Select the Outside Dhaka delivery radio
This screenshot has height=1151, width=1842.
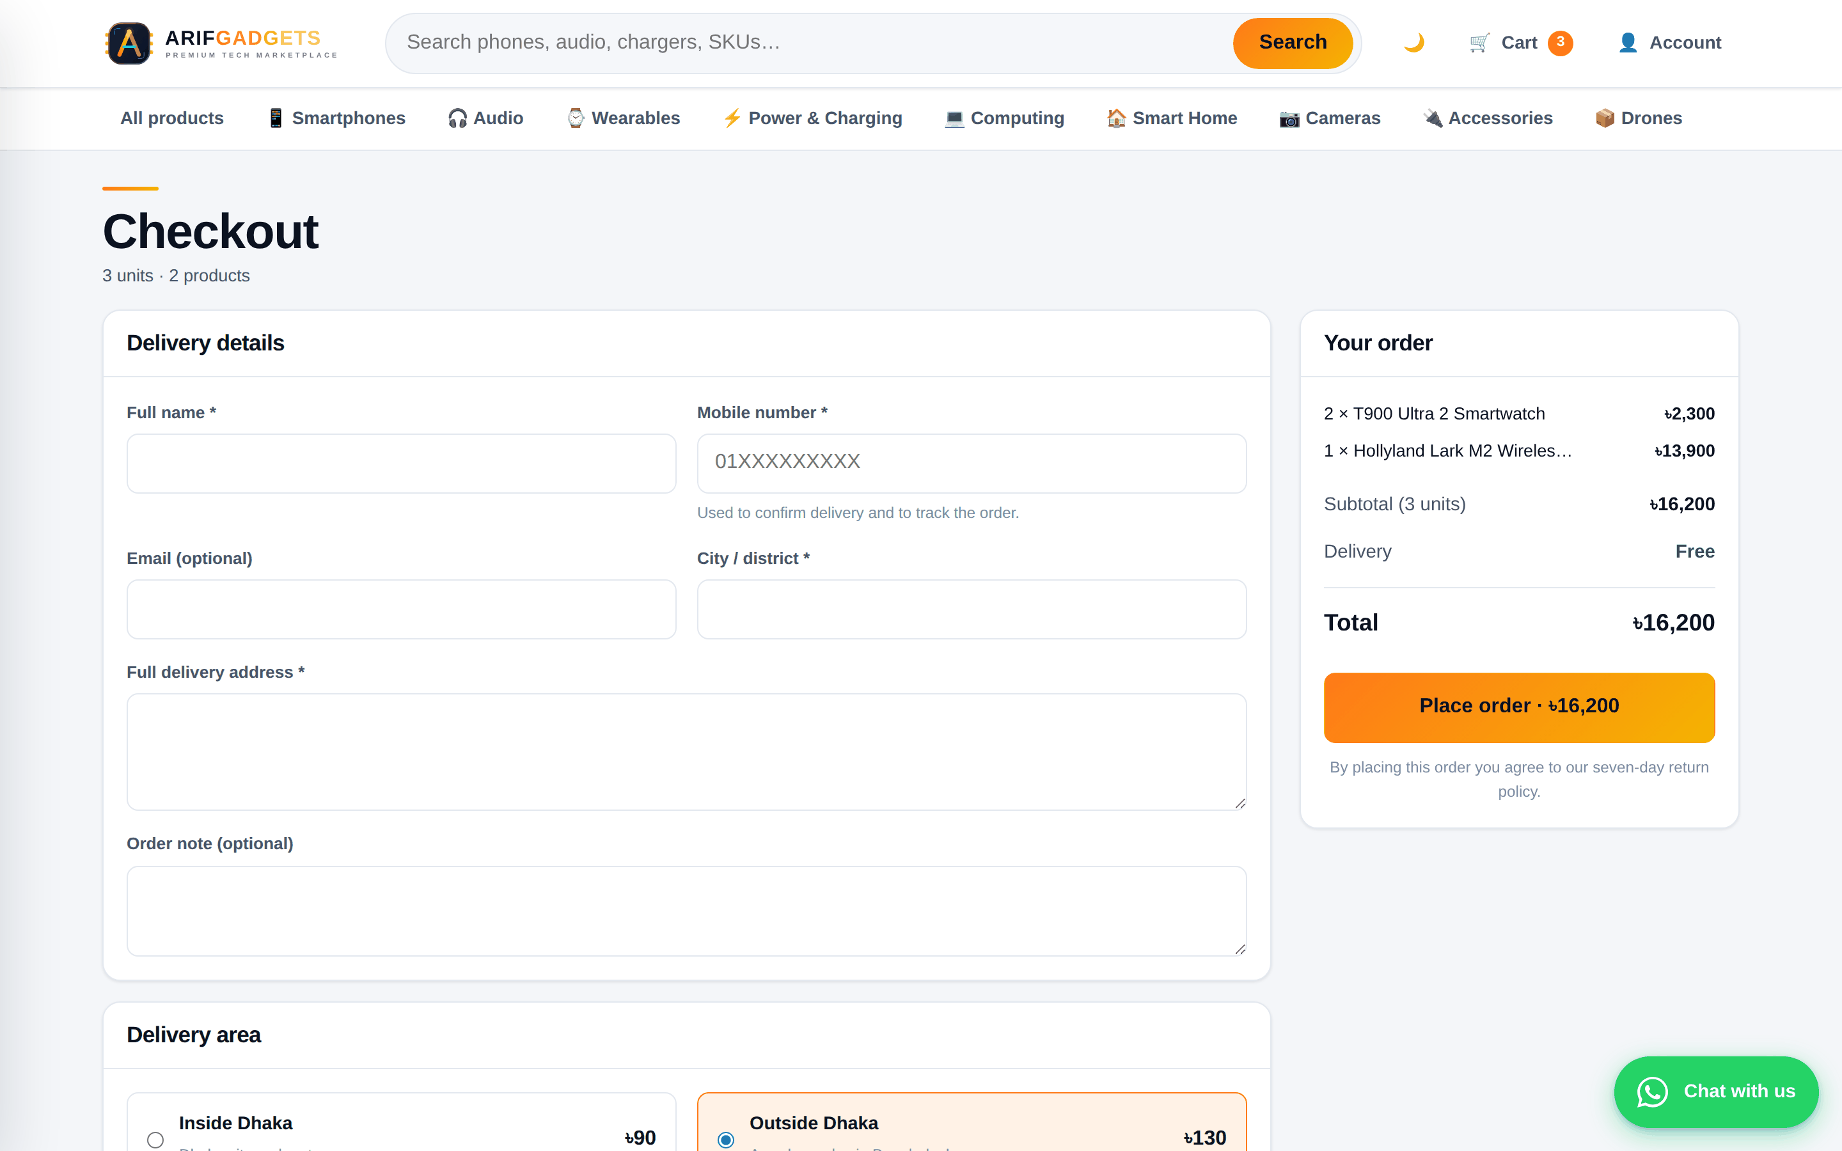coord(726,1139)
